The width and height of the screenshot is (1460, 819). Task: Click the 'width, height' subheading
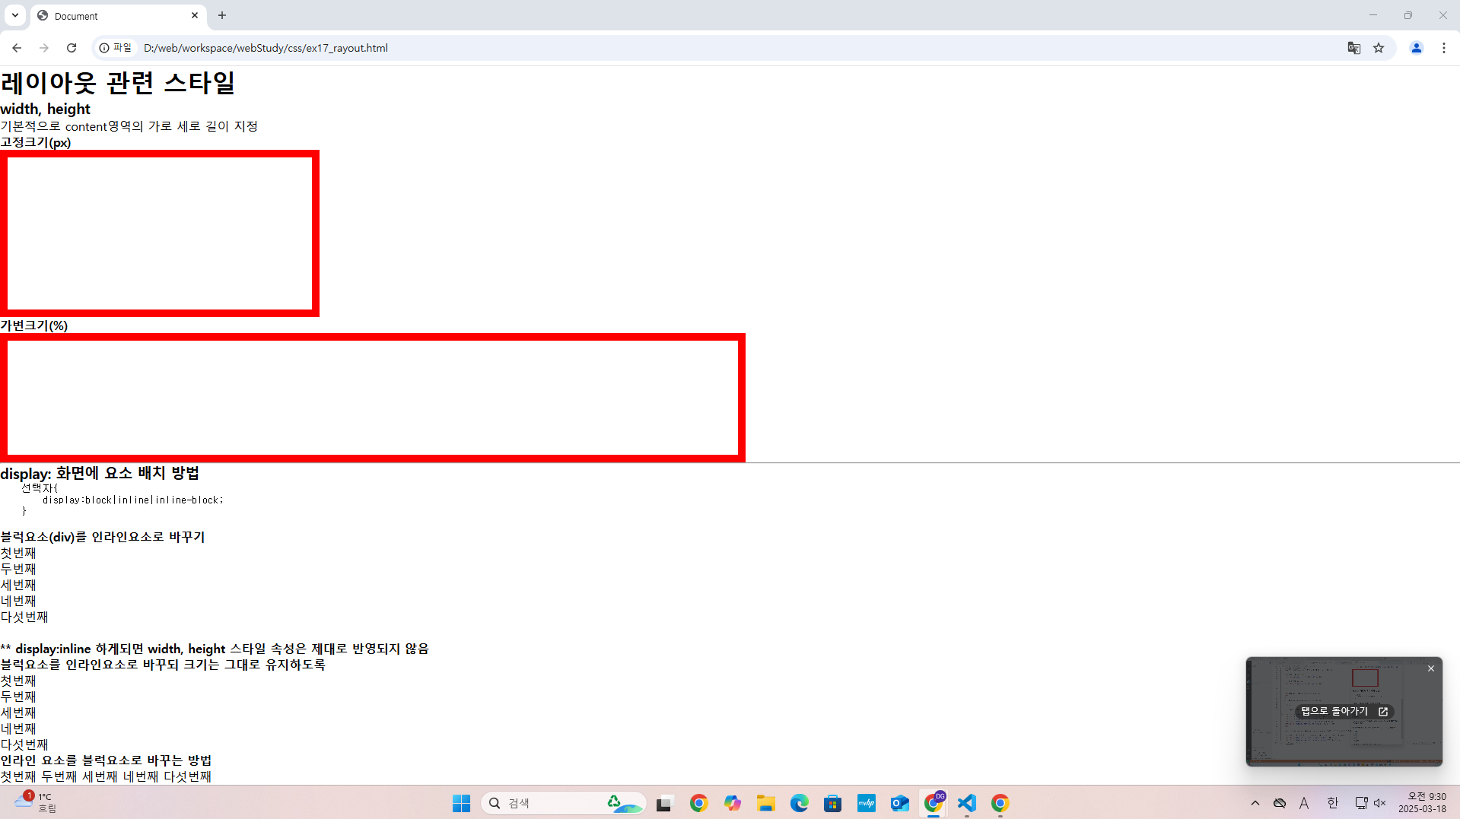click(45, 109)
